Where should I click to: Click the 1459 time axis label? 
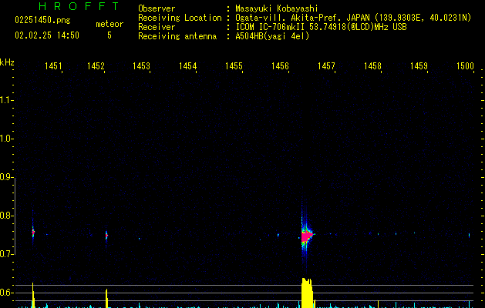coord(419,66)
